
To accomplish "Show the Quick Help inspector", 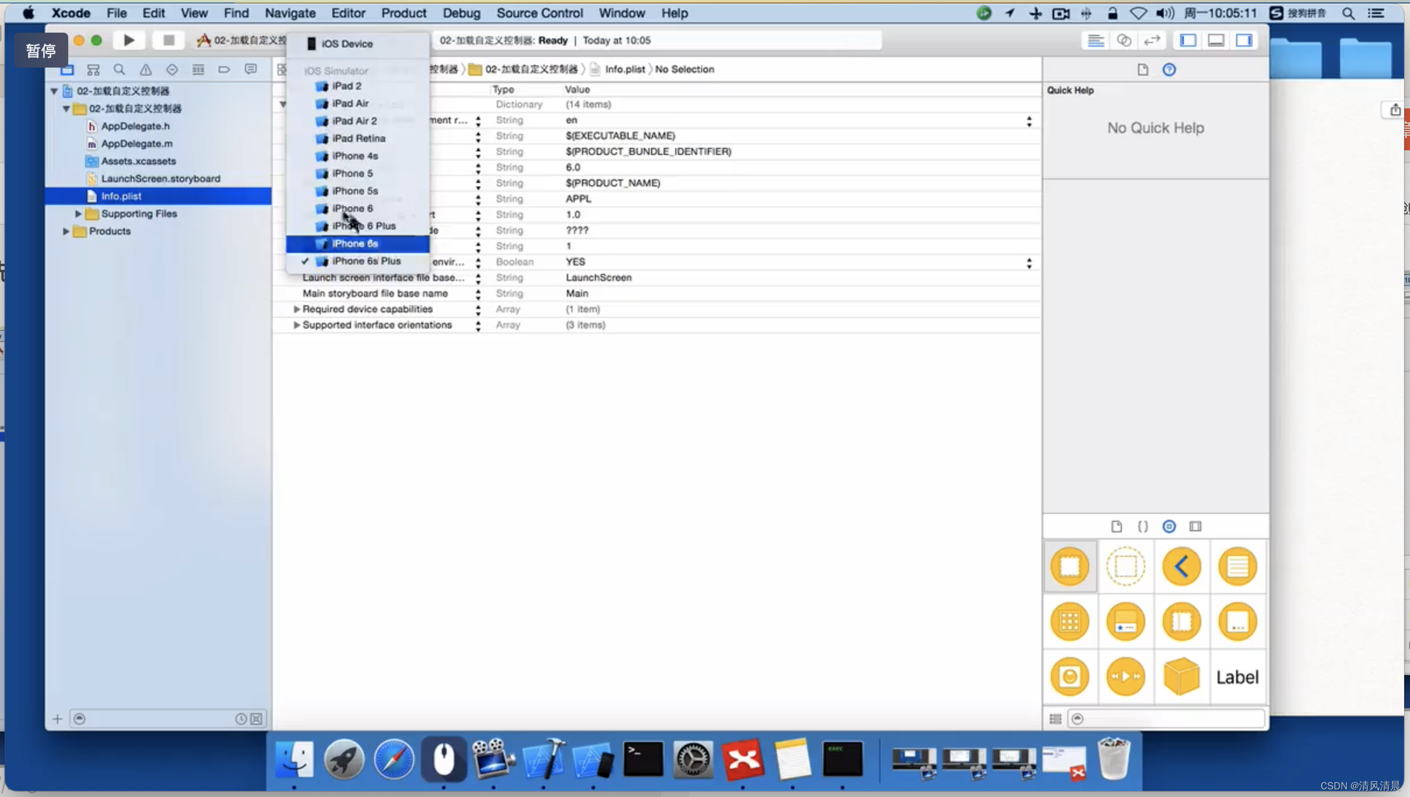I will pos(1169,70).
